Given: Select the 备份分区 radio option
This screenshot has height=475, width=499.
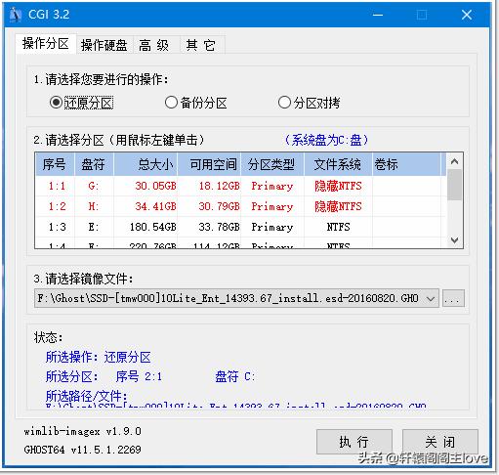Looking at the screenshot, I should pyautogui.click(x=195, y=103).
